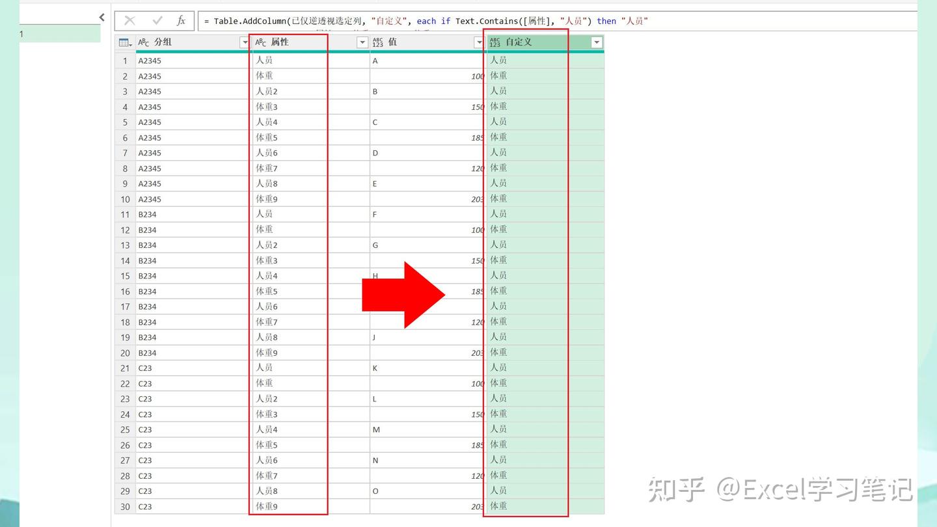Click the B234 cell in row 20
The height and width of the screenshot is (527, 937).
point(193,353)
